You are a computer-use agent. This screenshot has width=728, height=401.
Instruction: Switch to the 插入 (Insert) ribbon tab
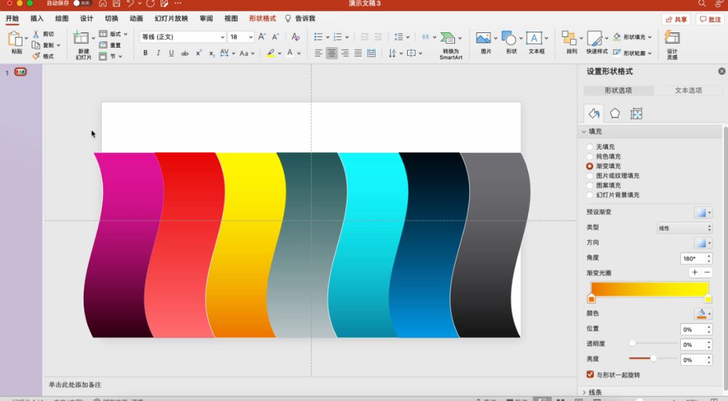37,19
